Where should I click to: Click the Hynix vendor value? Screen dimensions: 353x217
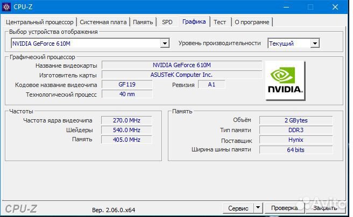(x=296, y=140)
